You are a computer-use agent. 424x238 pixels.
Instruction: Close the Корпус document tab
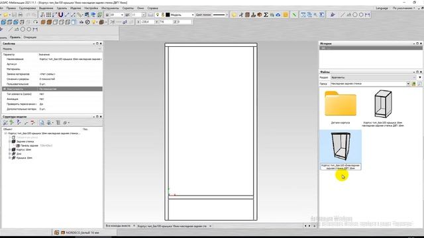coord(211,226)
